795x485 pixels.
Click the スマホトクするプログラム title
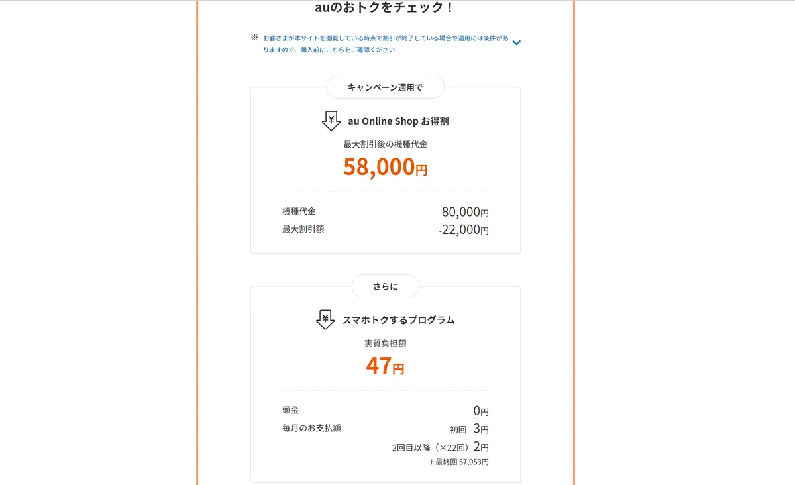click(x=398, y=320)
